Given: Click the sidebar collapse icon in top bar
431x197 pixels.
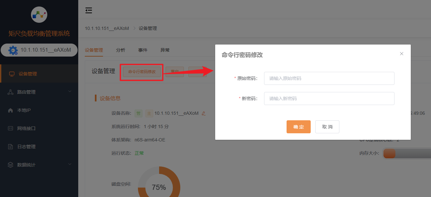Looking at the screenshot, I should click(89, 10).
